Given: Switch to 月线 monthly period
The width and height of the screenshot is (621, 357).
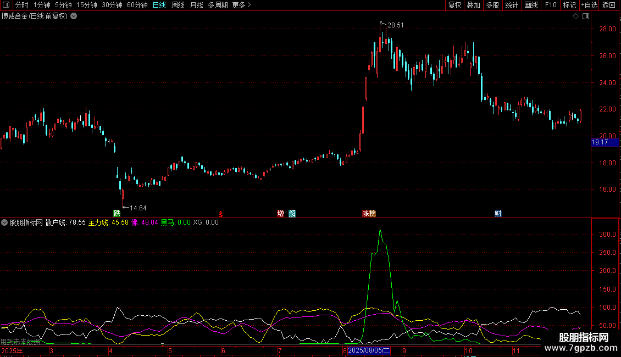Looking at the screenshot, I should coord(196,5).
